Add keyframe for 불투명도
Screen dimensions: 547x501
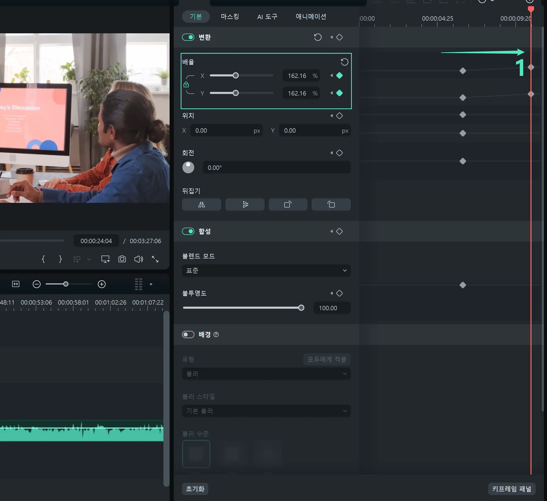pos(339,293)
